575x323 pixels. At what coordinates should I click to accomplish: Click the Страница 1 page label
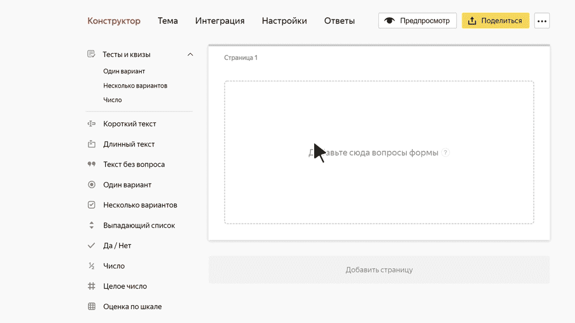[x=240, y=58]
